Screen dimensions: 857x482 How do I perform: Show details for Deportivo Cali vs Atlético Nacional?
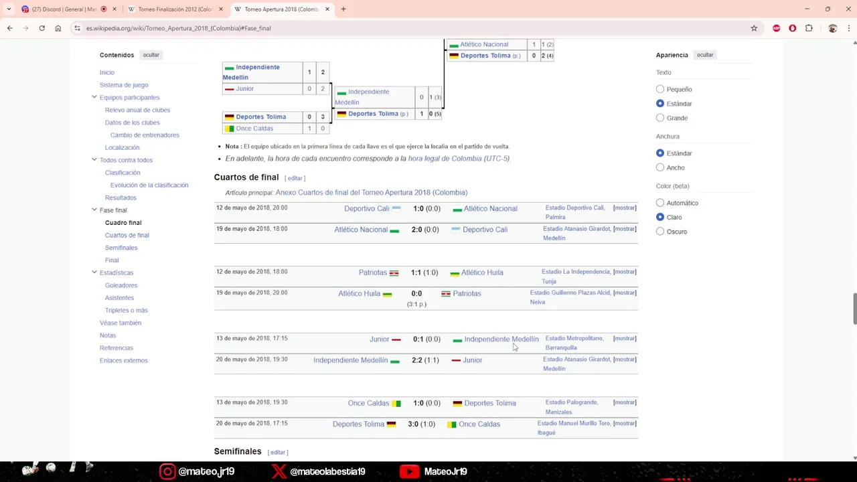coord(625,208)
